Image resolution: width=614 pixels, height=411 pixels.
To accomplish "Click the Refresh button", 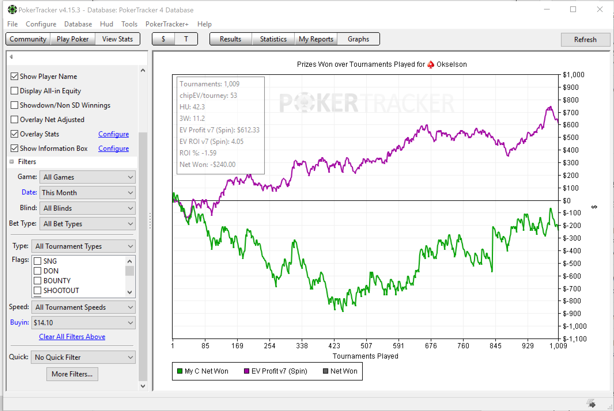I will pos(585,40).
